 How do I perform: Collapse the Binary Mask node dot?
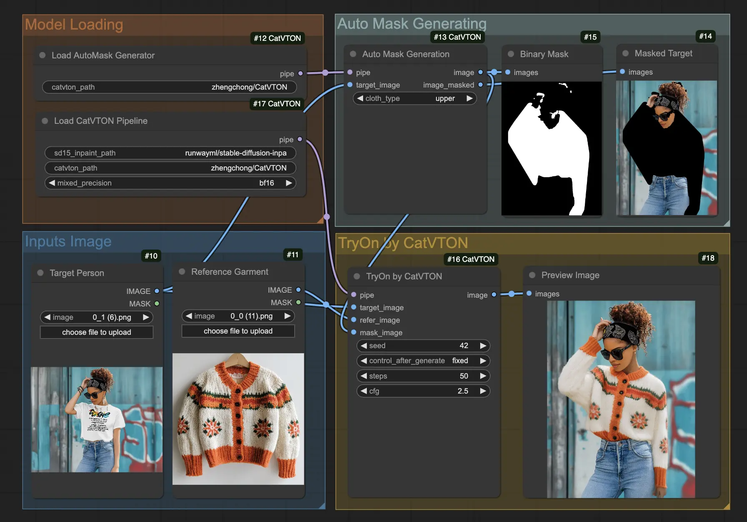[511, 54]
